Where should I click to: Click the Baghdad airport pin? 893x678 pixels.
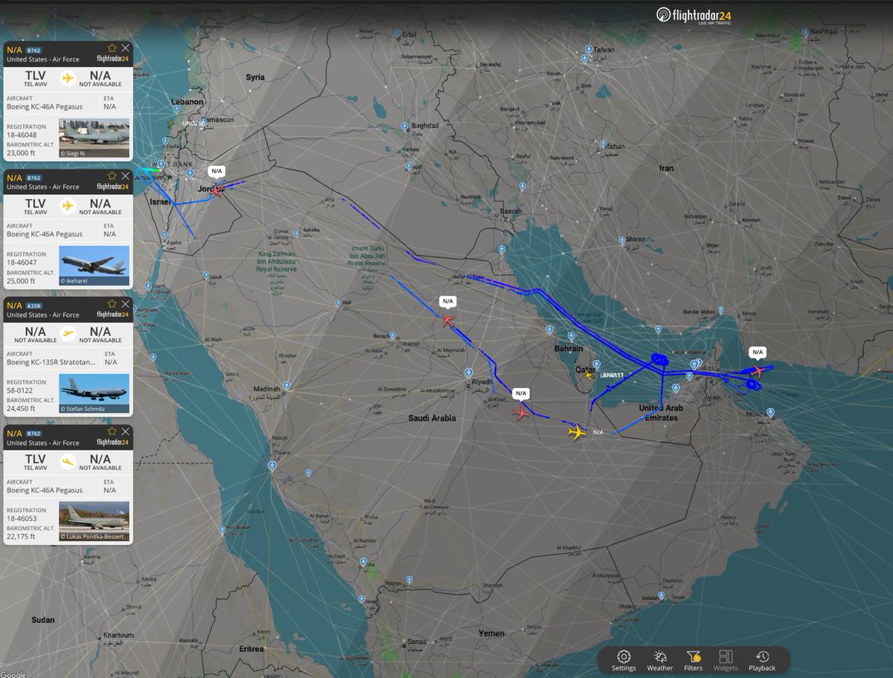pyautogui.click(x=404, y=128)
